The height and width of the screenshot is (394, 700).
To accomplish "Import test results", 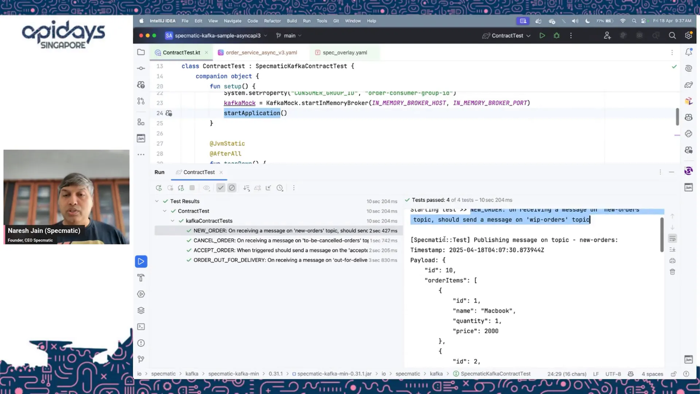I will point(268,188).
